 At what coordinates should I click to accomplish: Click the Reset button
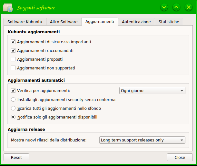coord(16,157)
